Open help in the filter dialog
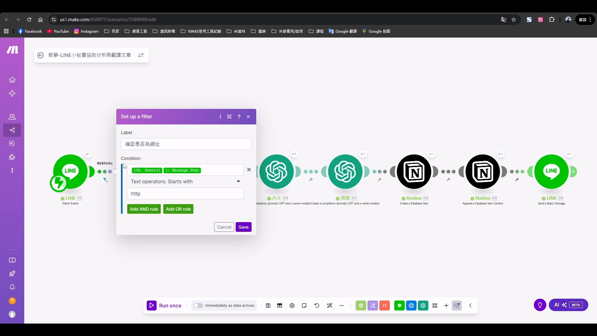This screenshot has width=597, height=336. tap(239, 117)
